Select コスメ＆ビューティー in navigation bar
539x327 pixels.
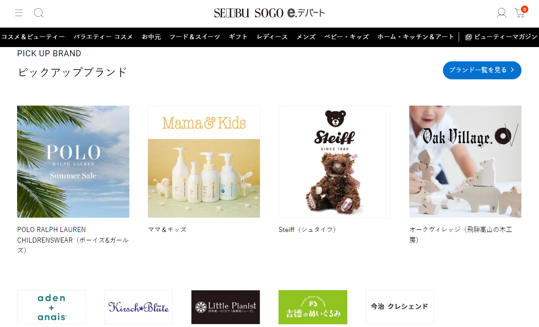(x=33, y=37)
